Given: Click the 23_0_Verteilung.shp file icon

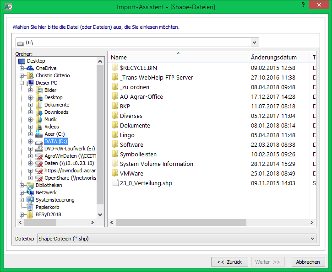Looking at the screenshot, I should click(x=115, y=183).
